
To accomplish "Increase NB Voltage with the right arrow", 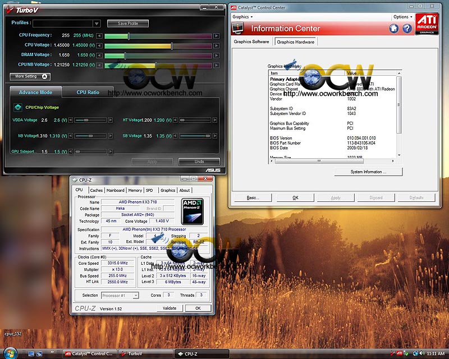I will (110, 136).
